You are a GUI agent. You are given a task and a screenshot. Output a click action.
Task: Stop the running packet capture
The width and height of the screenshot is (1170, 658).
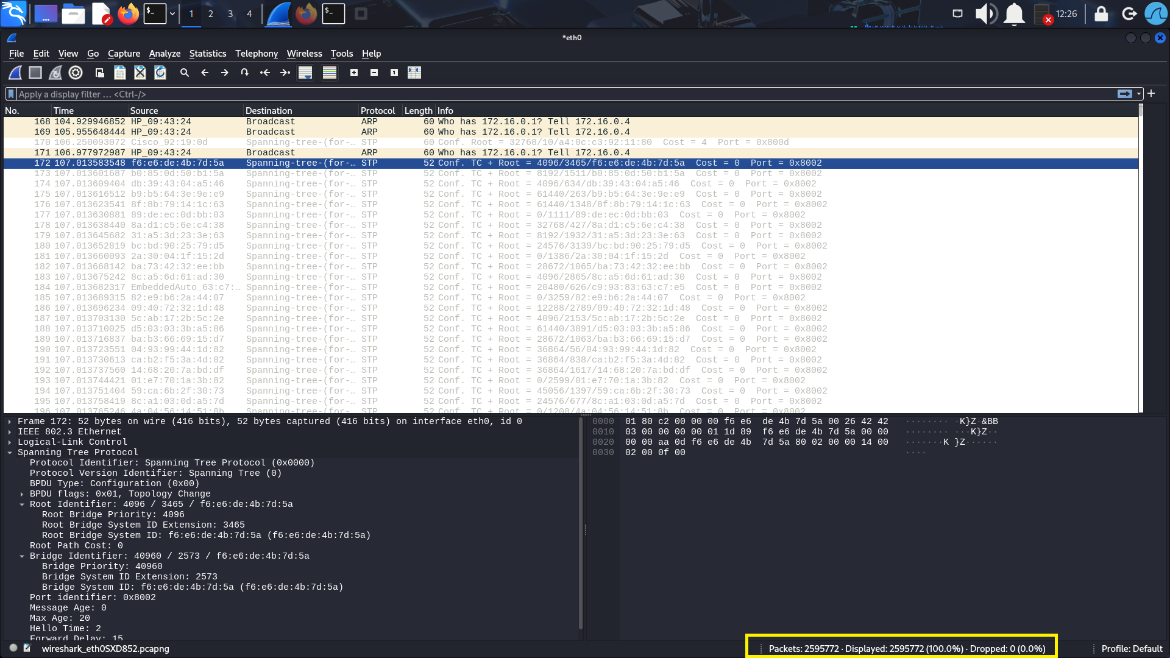click(35, 73)
